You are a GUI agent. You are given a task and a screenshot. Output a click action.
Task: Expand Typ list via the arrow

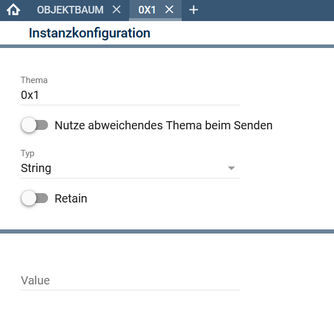point(231,168)
